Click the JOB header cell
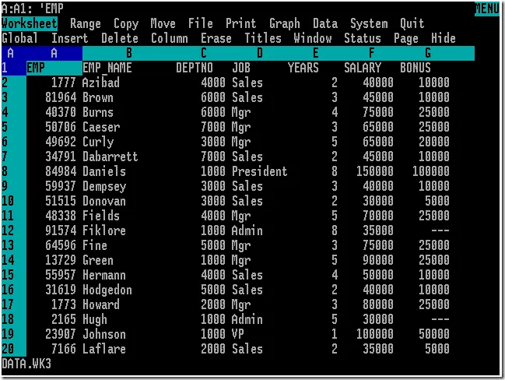 point(241,68)
